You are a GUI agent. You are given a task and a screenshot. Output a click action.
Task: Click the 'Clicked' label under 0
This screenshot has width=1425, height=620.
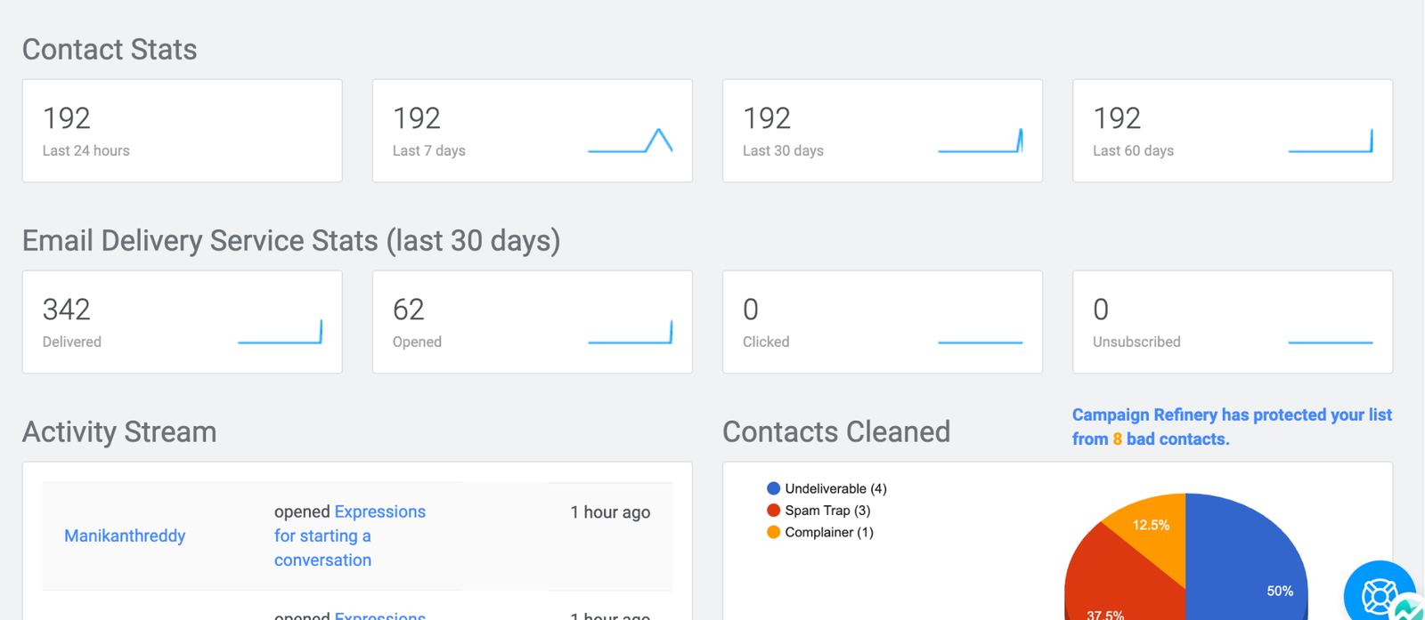coord(766,342)
